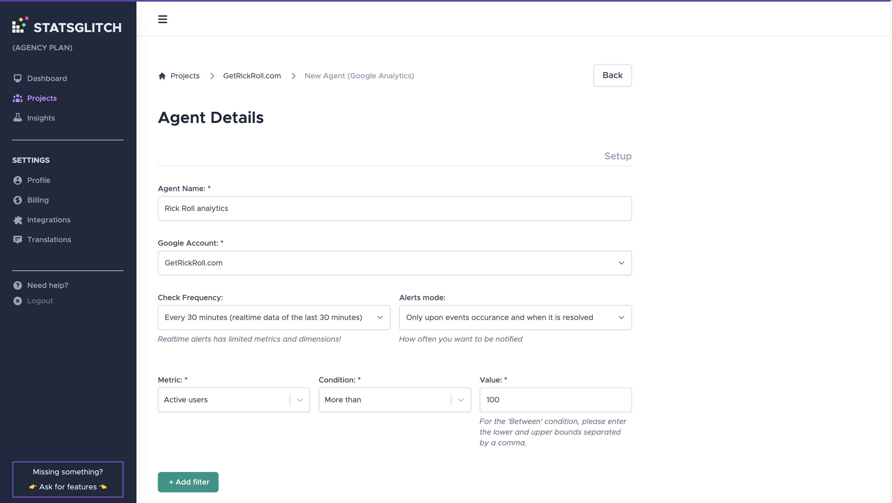Open the Metric Active users dropdown
This screenshot has height=503, width=892.
[x=234, y=400]
